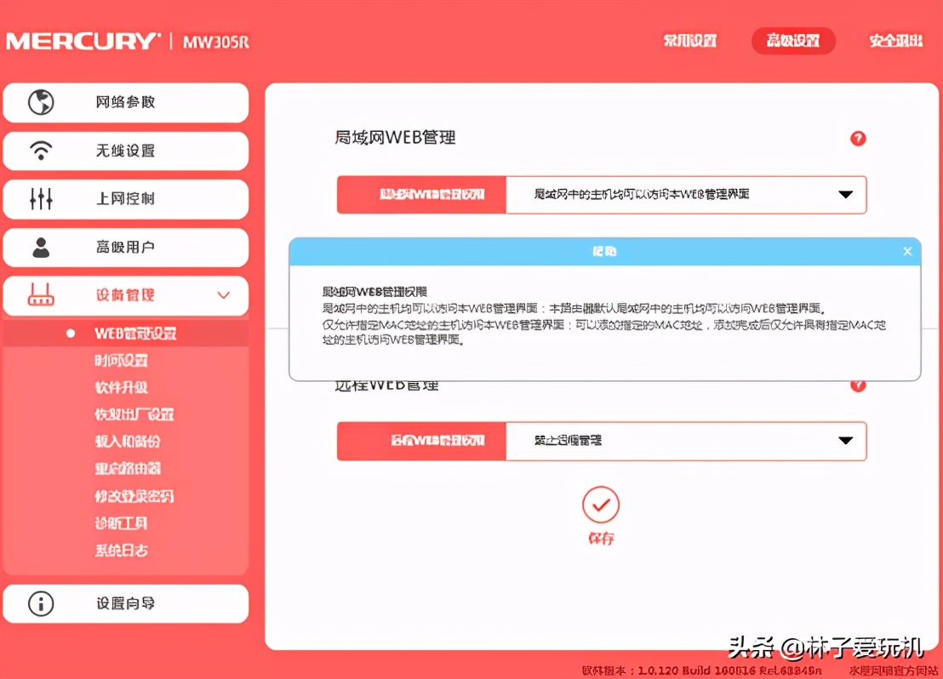Switch to the 常用设置 tab
The image size is (943, 679).
pos(690,40)
